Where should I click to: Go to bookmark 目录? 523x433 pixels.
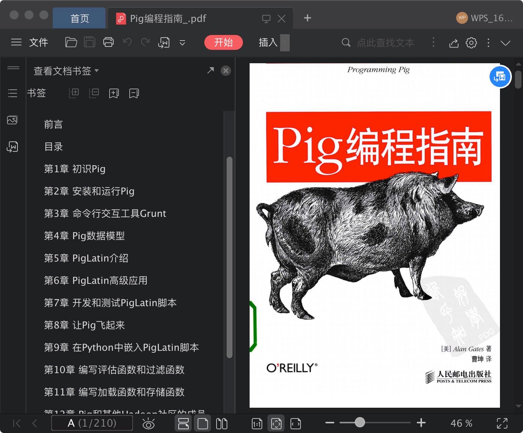53,147
